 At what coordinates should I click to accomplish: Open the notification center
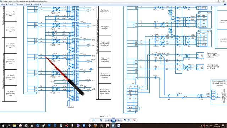tap(223, 126)
